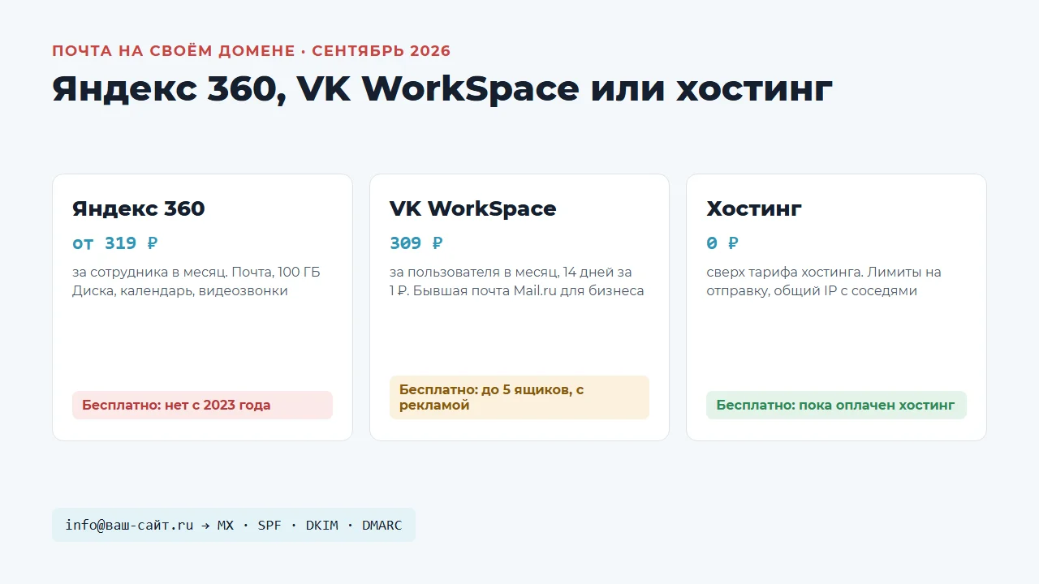Select the "Яндекс 360" card heading
The height and width of the screenshot is (584, 1039).
[139, 208]
